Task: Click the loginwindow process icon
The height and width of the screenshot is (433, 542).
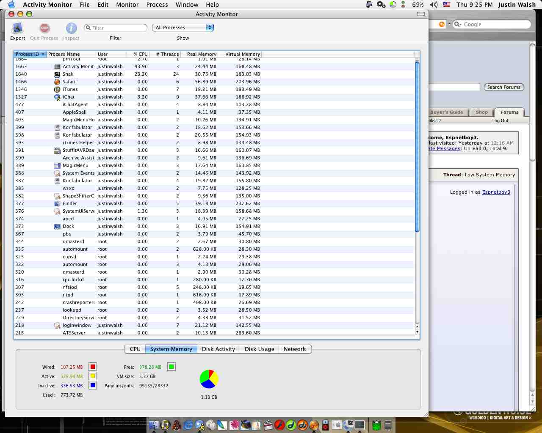Action: tap(57, 325)
